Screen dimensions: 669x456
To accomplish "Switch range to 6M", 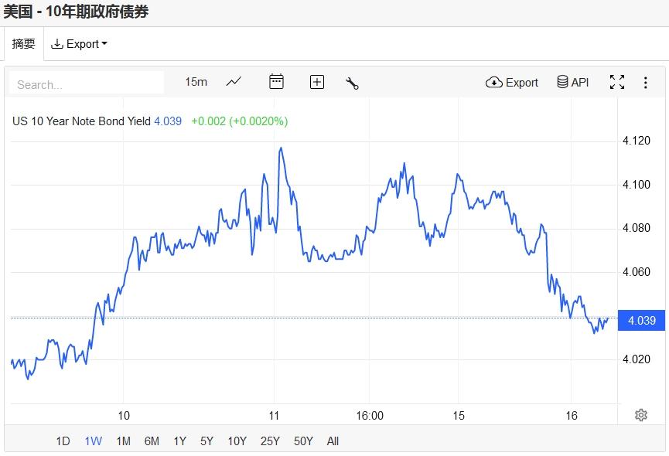I will [152, 441].
